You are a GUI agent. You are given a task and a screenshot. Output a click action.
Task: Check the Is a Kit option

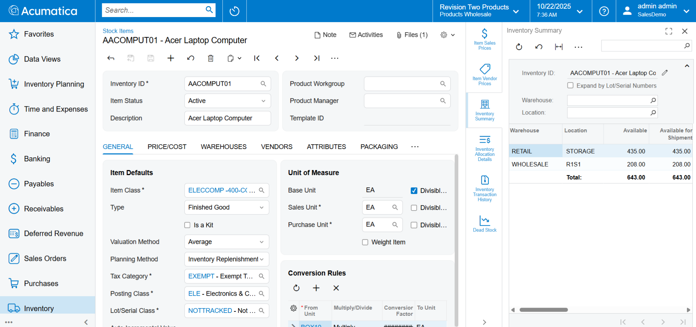[187, 225]
